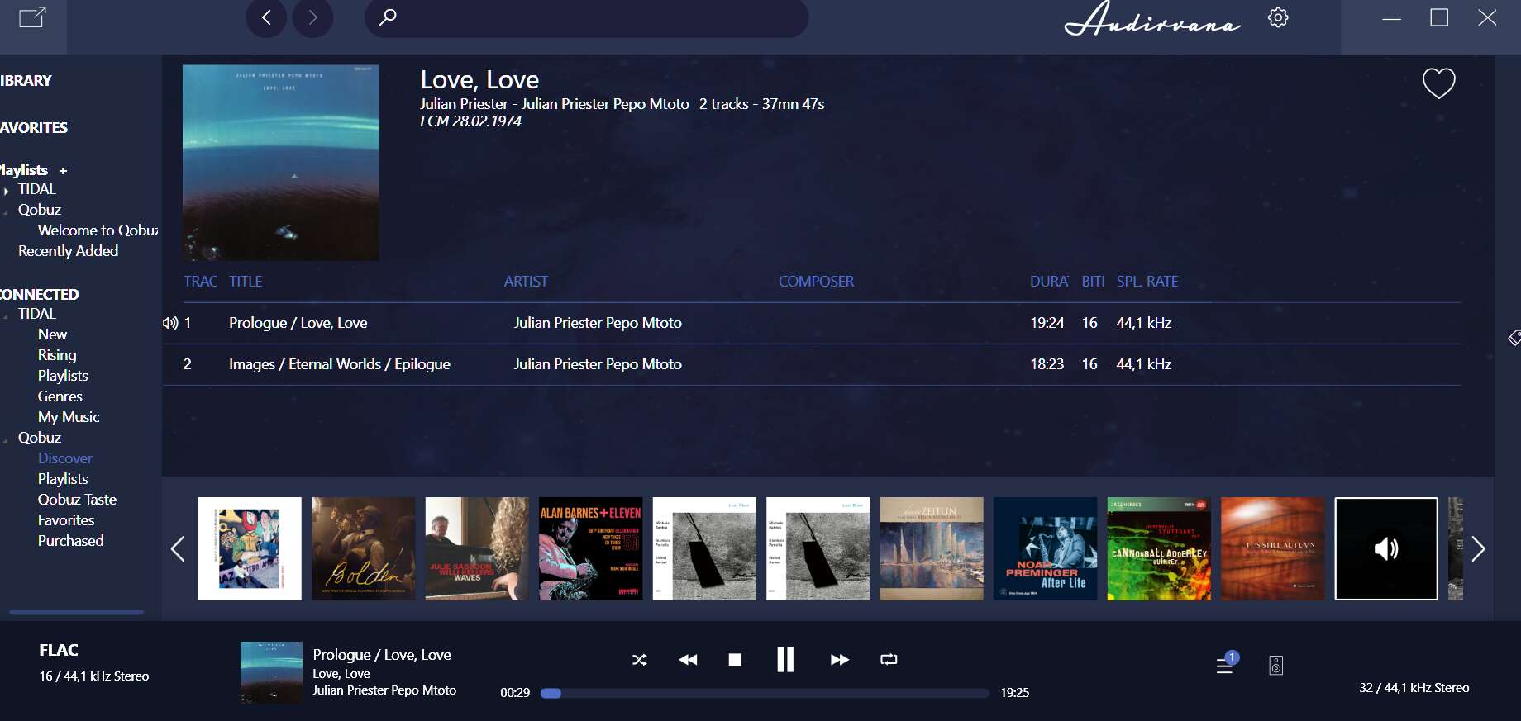Image resolution: width=1521 pixels, height=721 pixels.
Task: Sort by track number column header
Action: tap(200, 282)
